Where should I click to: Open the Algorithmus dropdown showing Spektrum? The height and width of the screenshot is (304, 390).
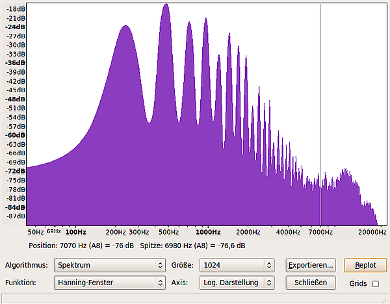tap(109, 265)
